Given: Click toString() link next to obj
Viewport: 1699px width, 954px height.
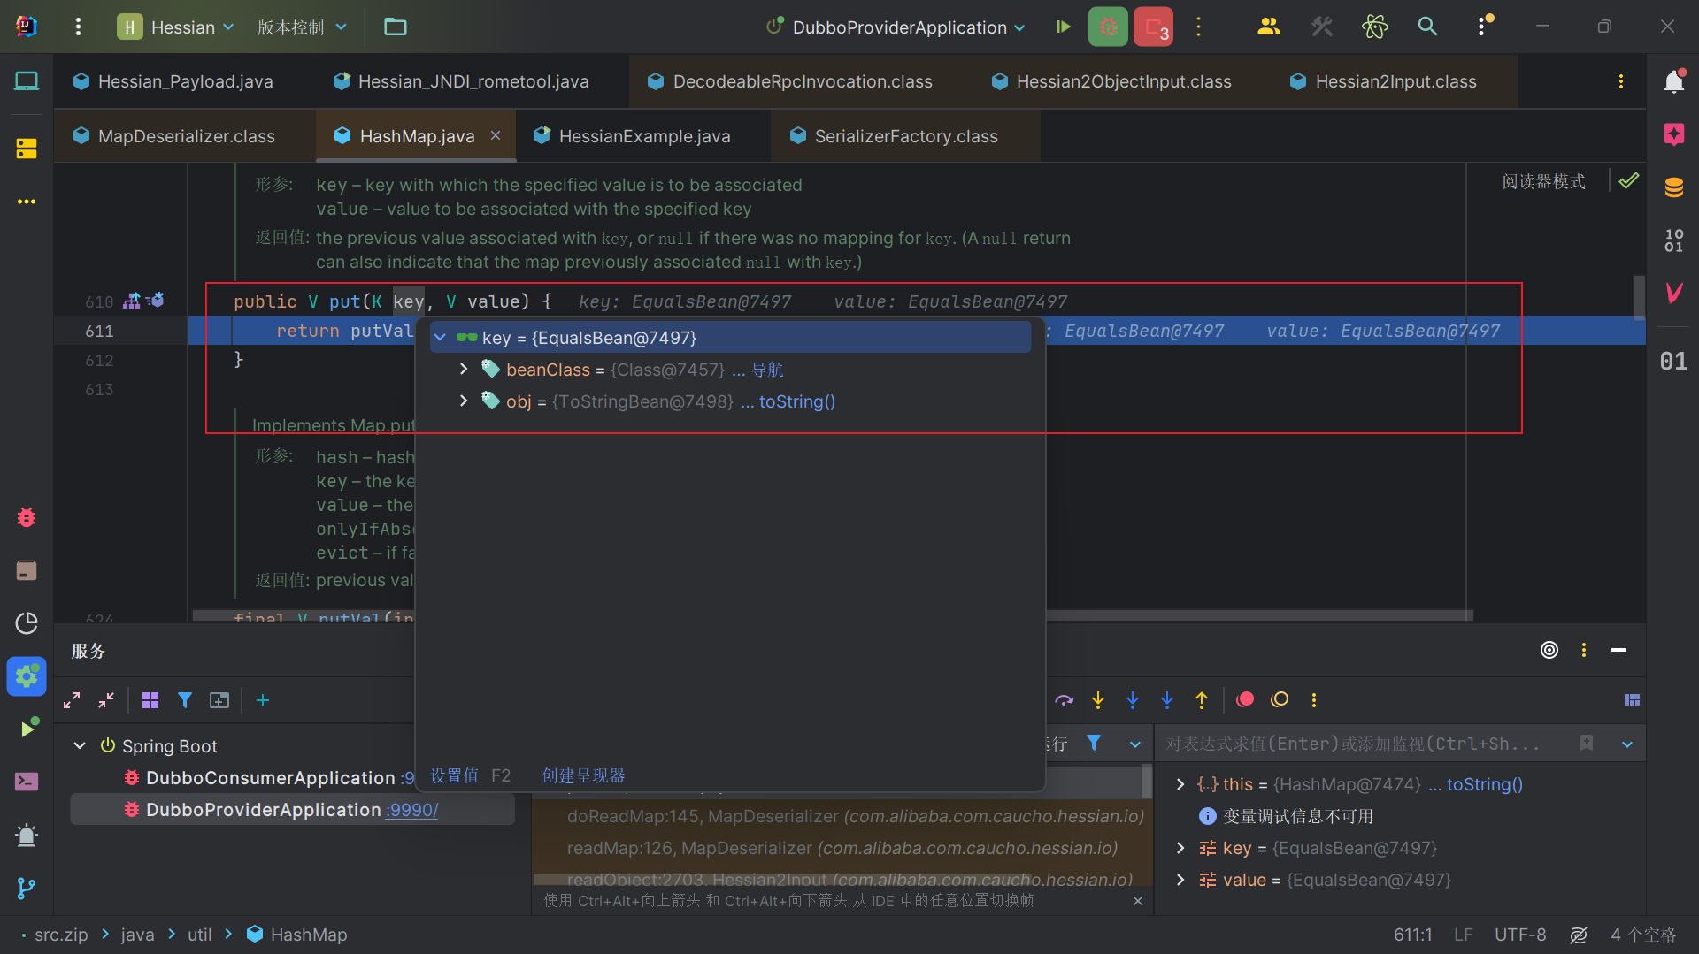Looking at the screenshot, I should pos(796,401).
